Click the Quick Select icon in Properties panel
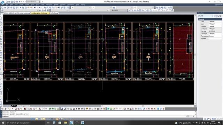The height and width of the screenshot is (125, 223). (220, 16)
